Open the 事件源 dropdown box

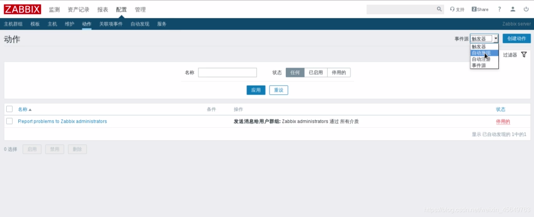point(484,38)
